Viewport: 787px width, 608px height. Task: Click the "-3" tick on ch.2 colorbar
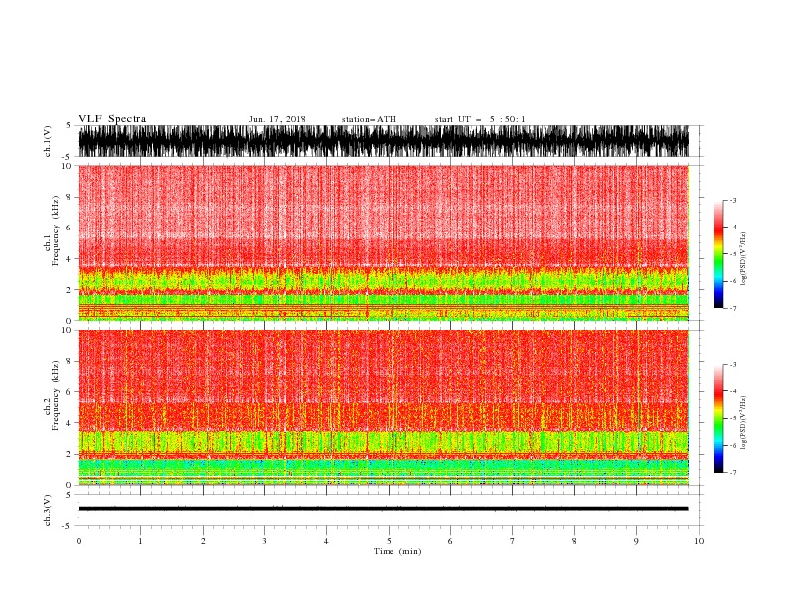[x=732, y=365]
